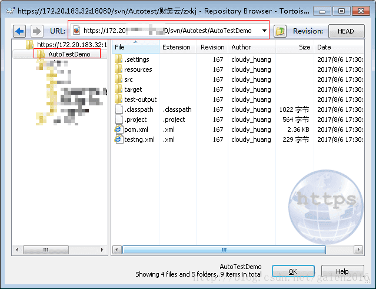Click the TortoiseSVN title bar icon

pyautogui.click(x=11, y=11)
